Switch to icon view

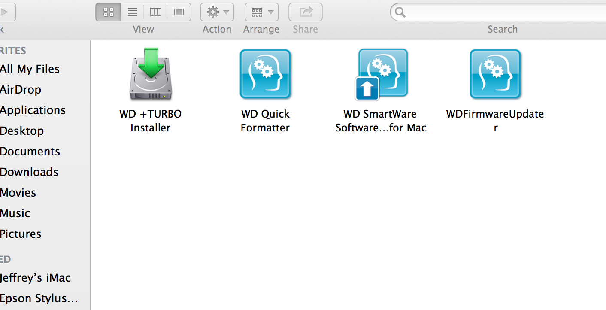(109, 12)
